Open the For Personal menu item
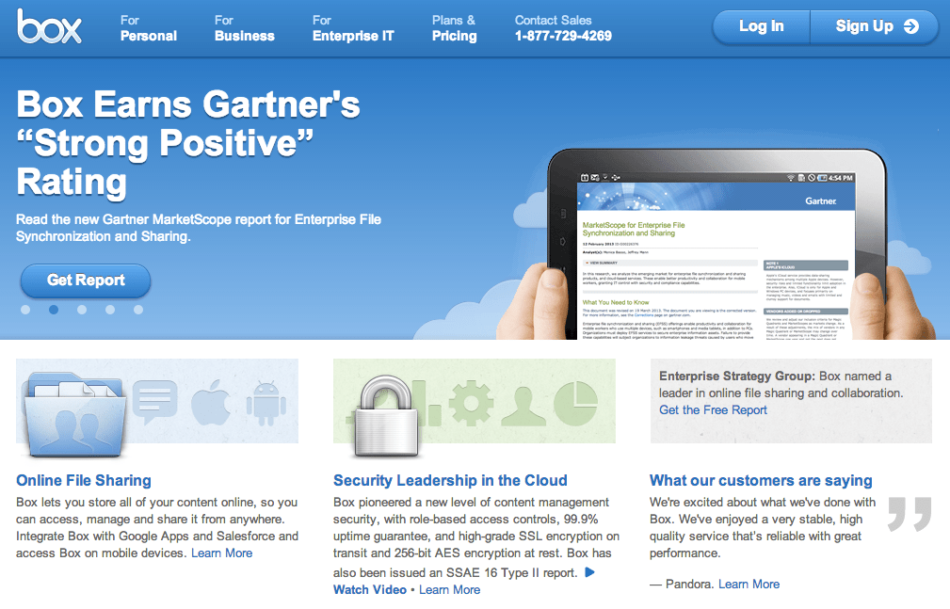Image resolution: width=950 pixels, height=609 pixels. (149, 28)
